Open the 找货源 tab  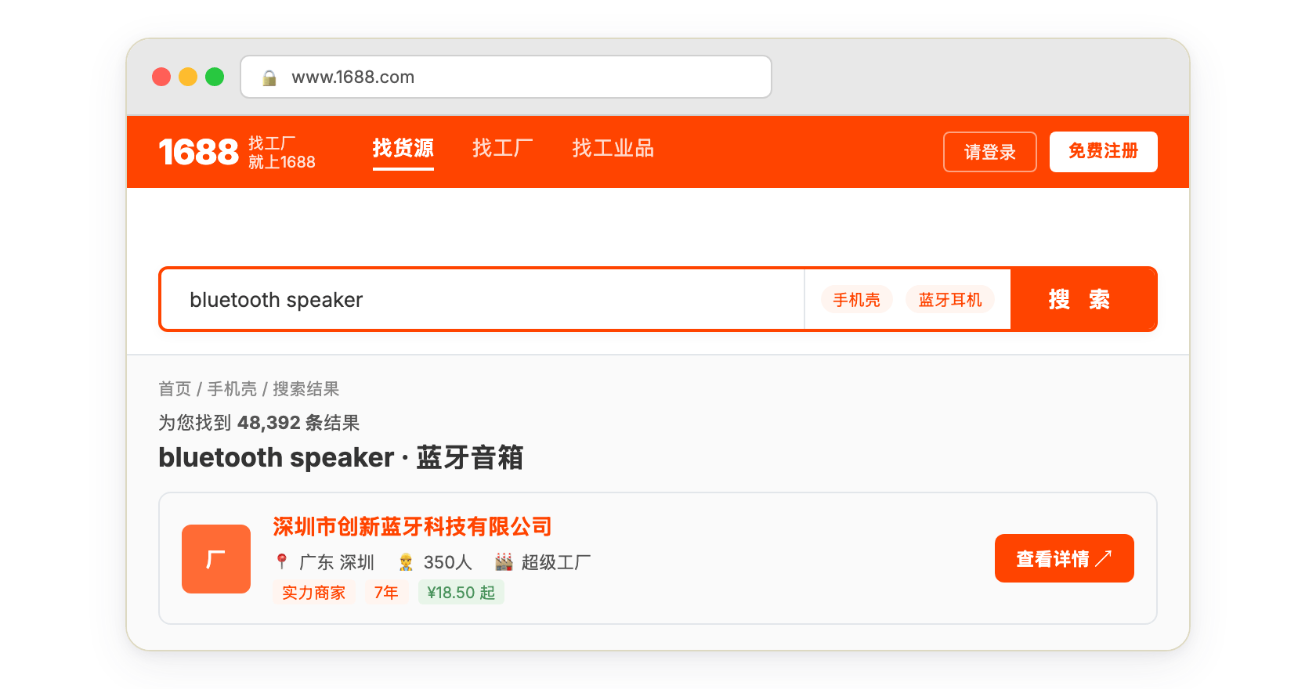click(403, 149)
